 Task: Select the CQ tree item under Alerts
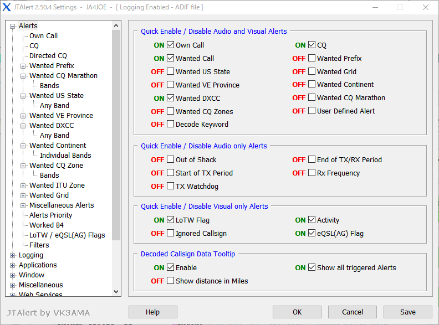(34, 46)
